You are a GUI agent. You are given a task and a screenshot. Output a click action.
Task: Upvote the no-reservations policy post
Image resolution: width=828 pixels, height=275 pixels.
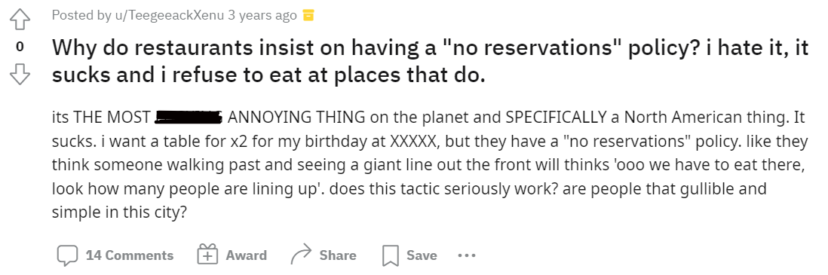[x=20, y=20]
